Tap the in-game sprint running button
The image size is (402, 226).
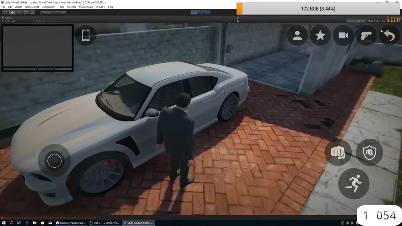click(354, 184)
